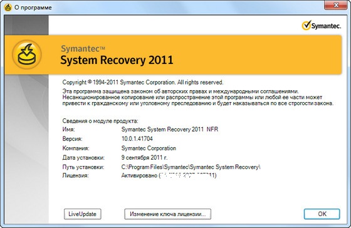Close the "О программе" window
Viewport: 351px width, 228px height.
(x=336, y=5)
